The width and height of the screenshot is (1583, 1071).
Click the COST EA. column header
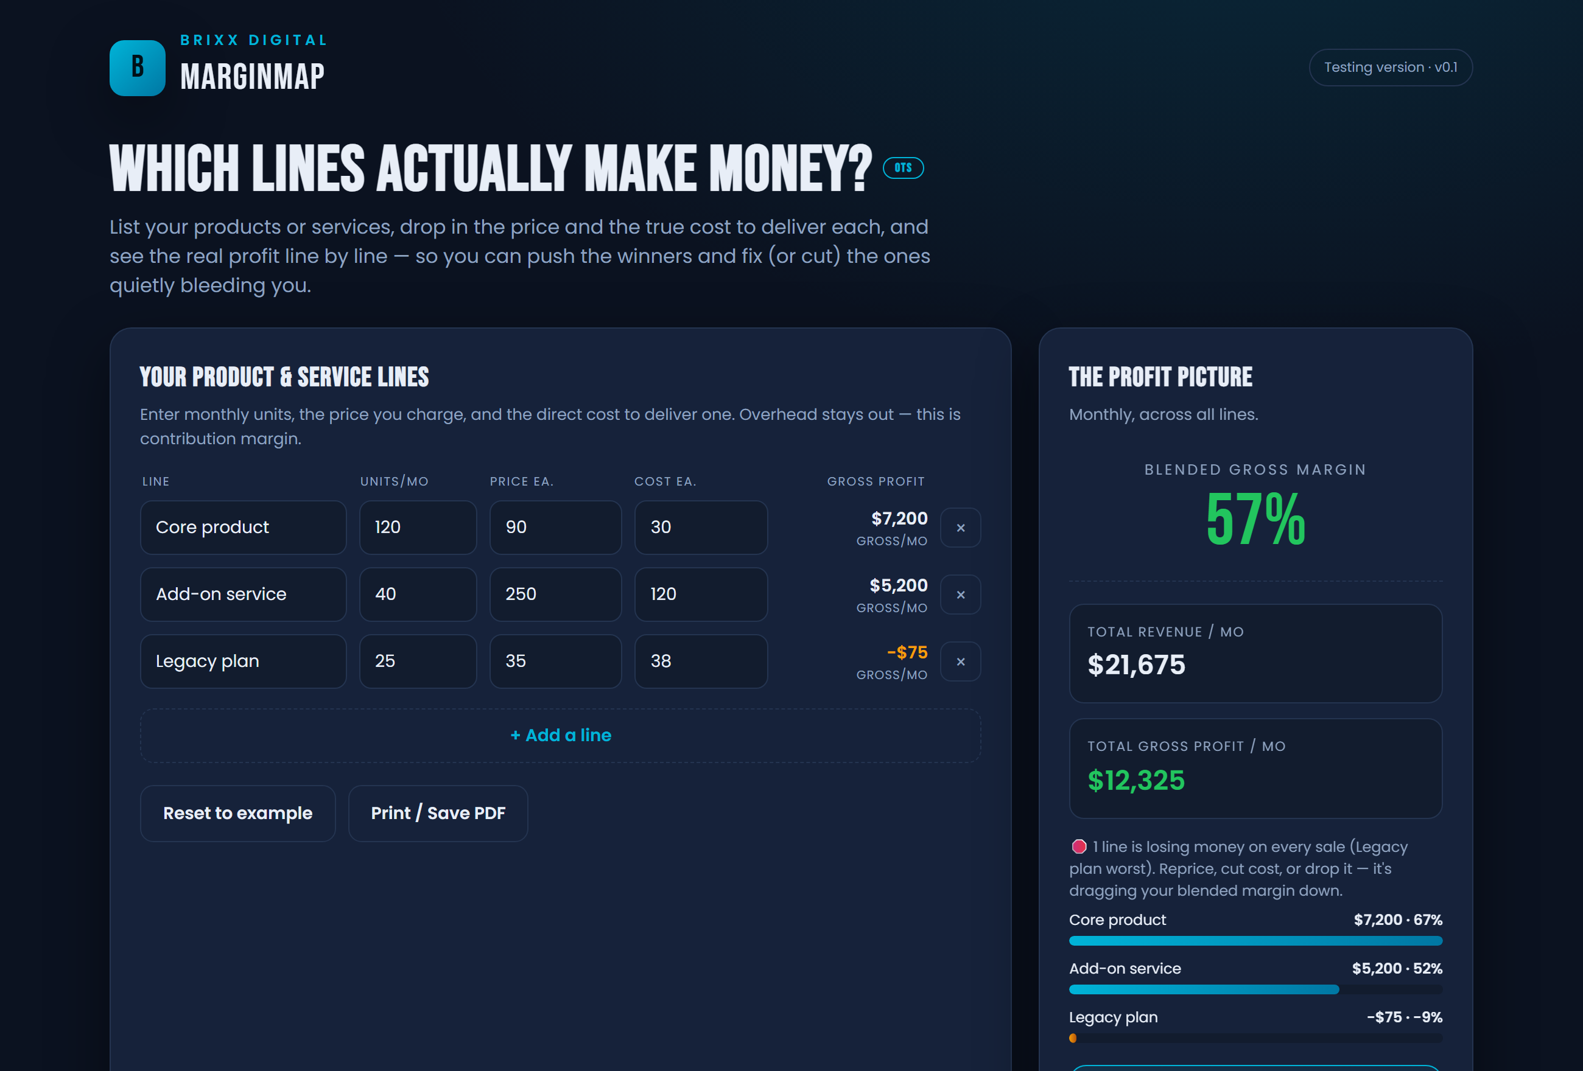point(665,481)
